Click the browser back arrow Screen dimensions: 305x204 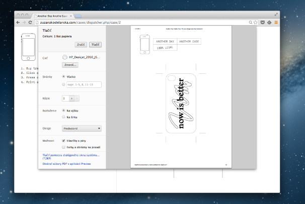tap(18, 23)
